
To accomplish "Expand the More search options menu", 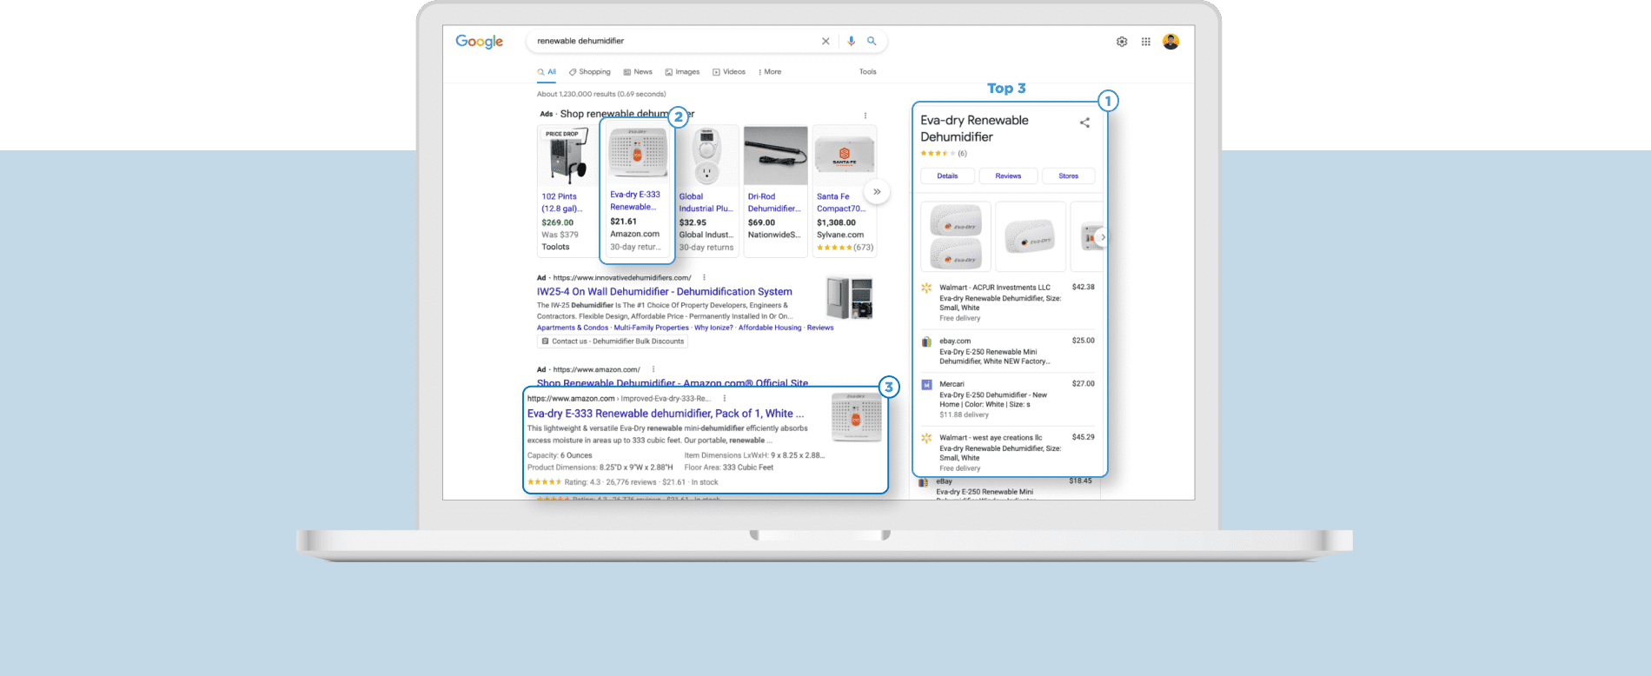I will [x=770, y=72].
